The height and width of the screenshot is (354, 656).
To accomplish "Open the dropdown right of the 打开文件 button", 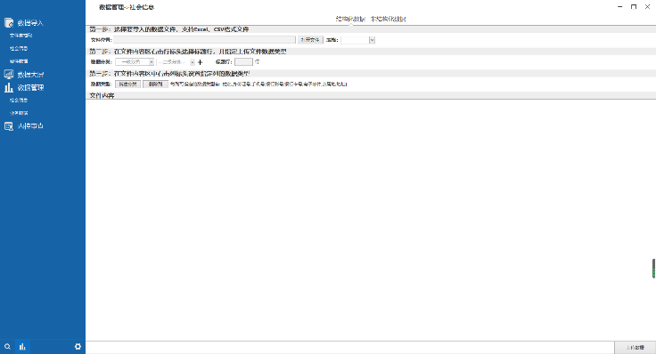I will (357, 40).
